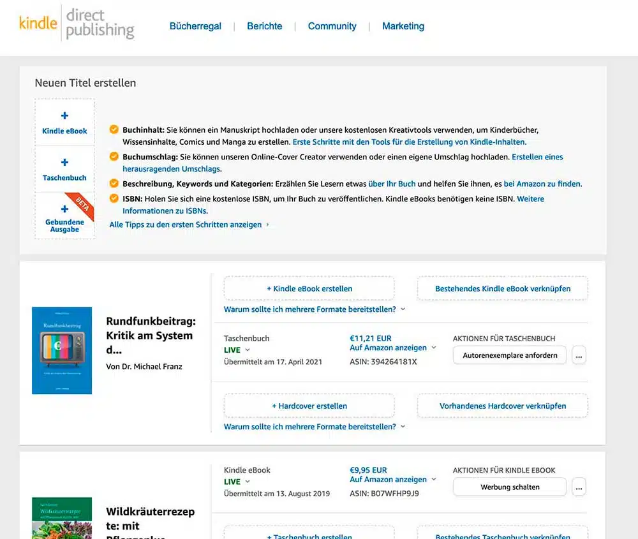
Task: Open the Rundfunkbeitrag book cover thumbnail
Action: [x=62, y=350]
